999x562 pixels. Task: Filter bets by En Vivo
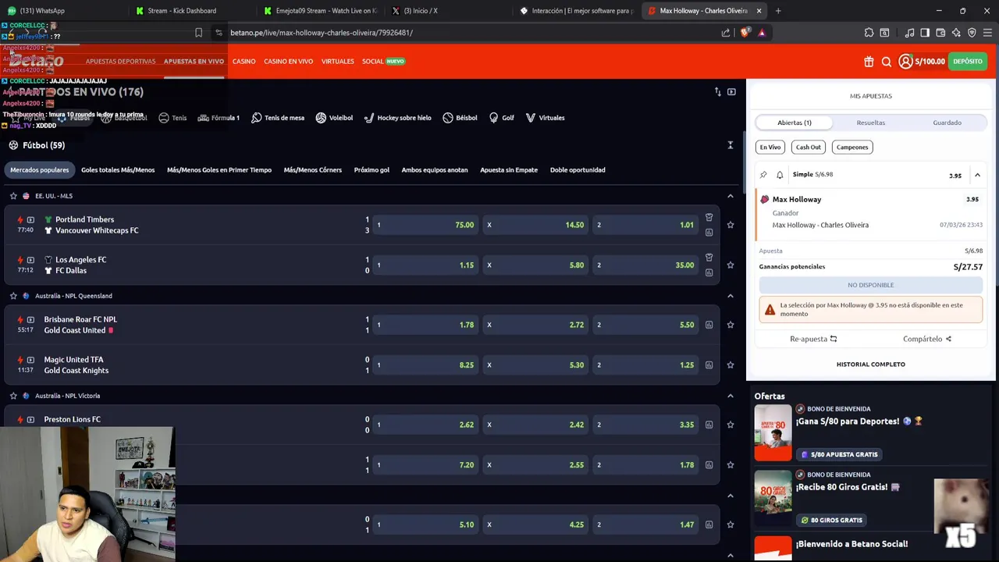click(770, 147)
